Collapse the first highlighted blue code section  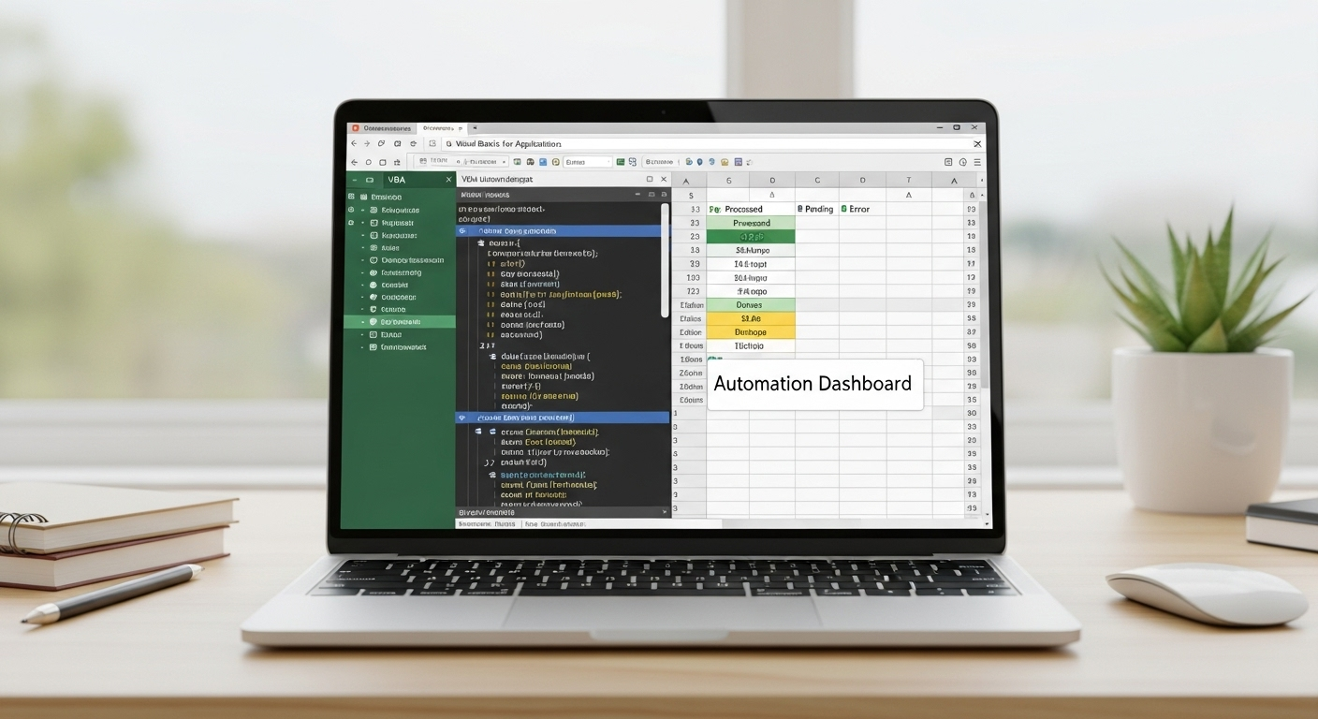click(461, 230)
